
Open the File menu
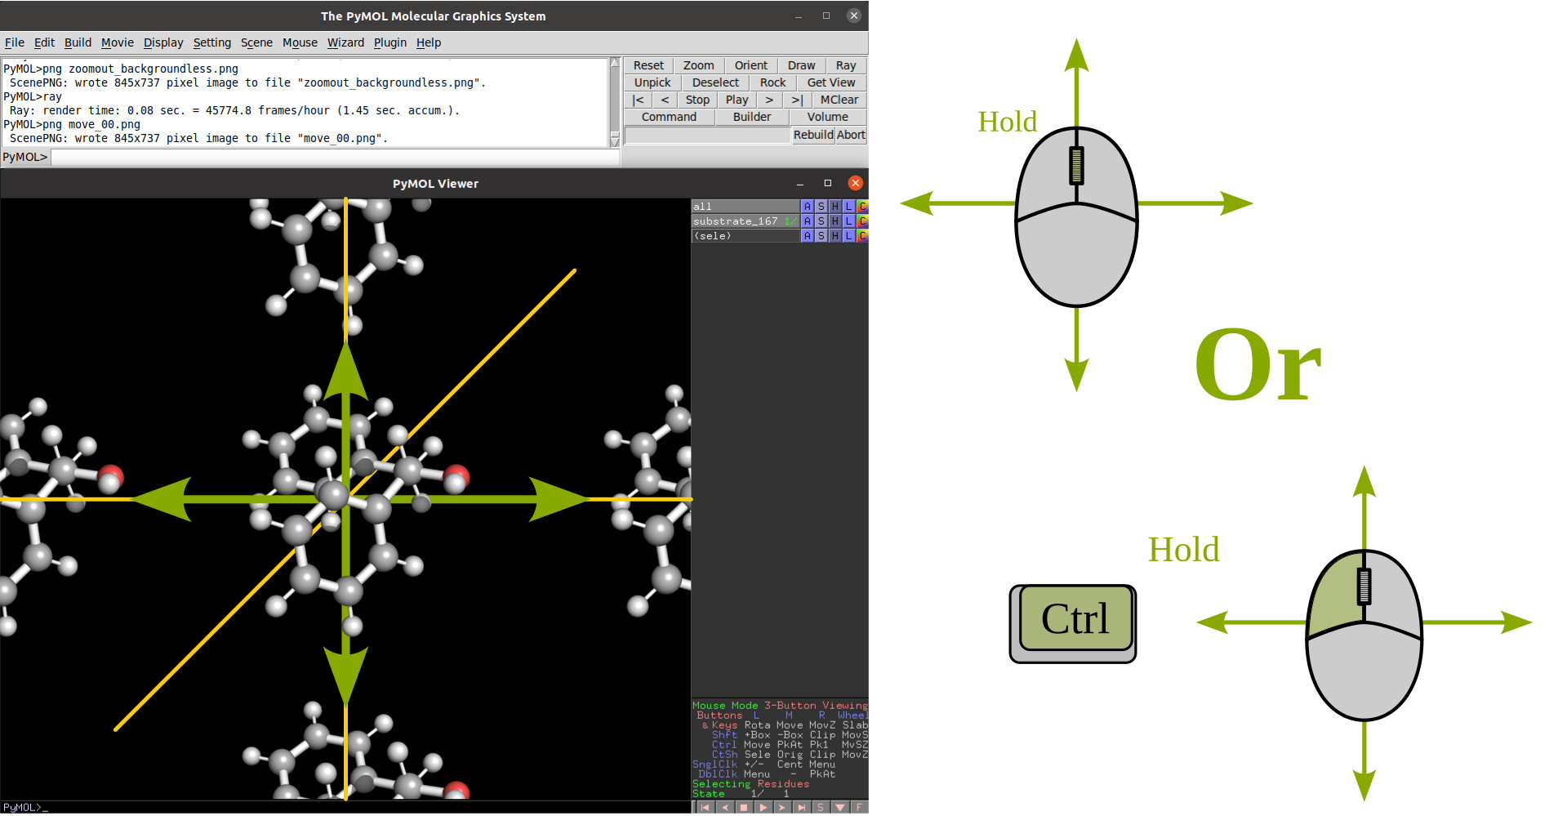click(15, 42)
